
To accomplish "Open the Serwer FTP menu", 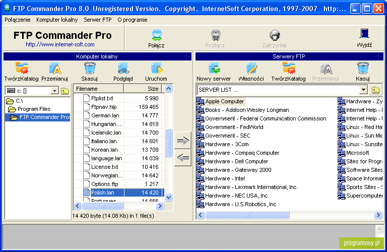I will [x=98, y=20].
